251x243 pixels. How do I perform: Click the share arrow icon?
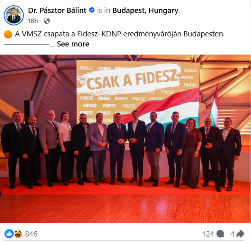tap(240, 234)
